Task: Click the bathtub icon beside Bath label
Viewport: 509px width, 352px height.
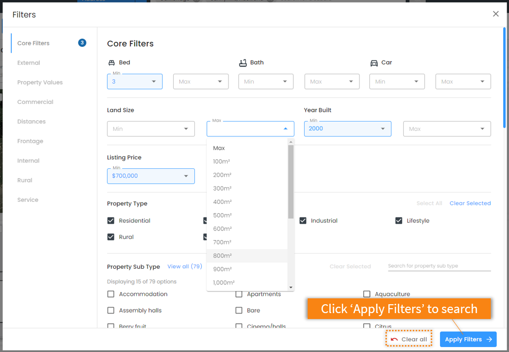Action: [x=243, y=63]
